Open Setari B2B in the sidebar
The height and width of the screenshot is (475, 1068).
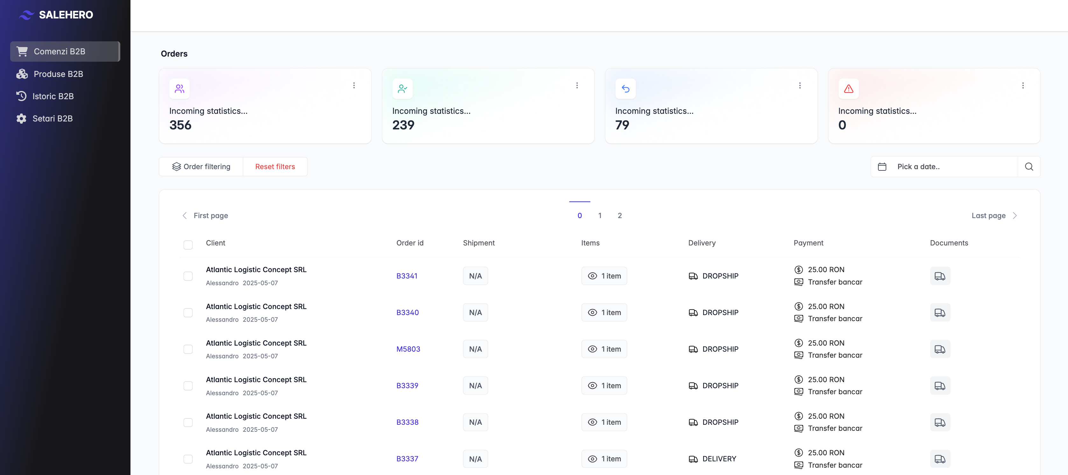pyautogui.click(x=65, y=119)
